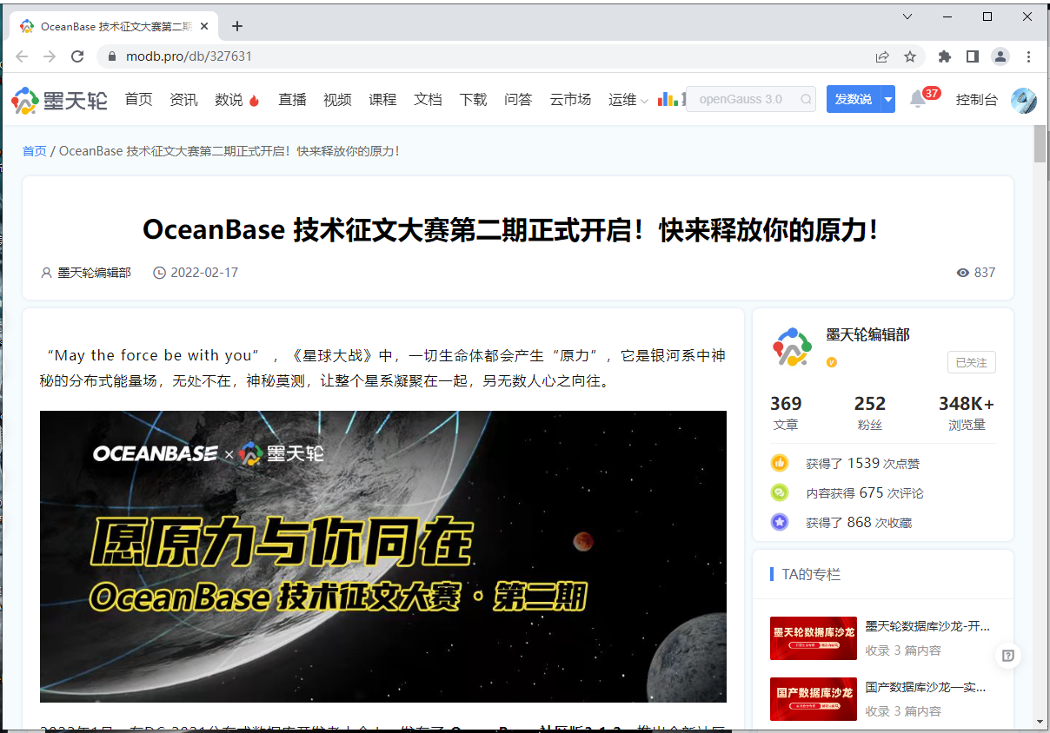Image resolution: width=1050 pixels, height=733 pixels.
Task: Open a new browser tab
Action: click(x=237, y=26)
